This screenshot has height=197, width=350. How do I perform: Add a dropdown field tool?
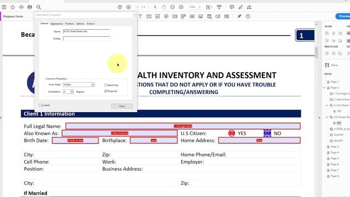click(x=184, y=16)
